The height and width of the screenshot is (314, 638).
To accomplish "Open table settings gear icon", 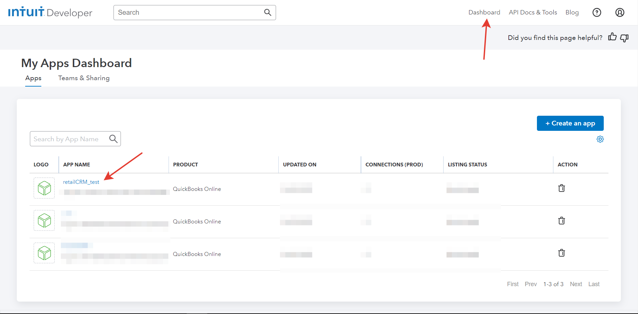I will (x=600, y=139).
